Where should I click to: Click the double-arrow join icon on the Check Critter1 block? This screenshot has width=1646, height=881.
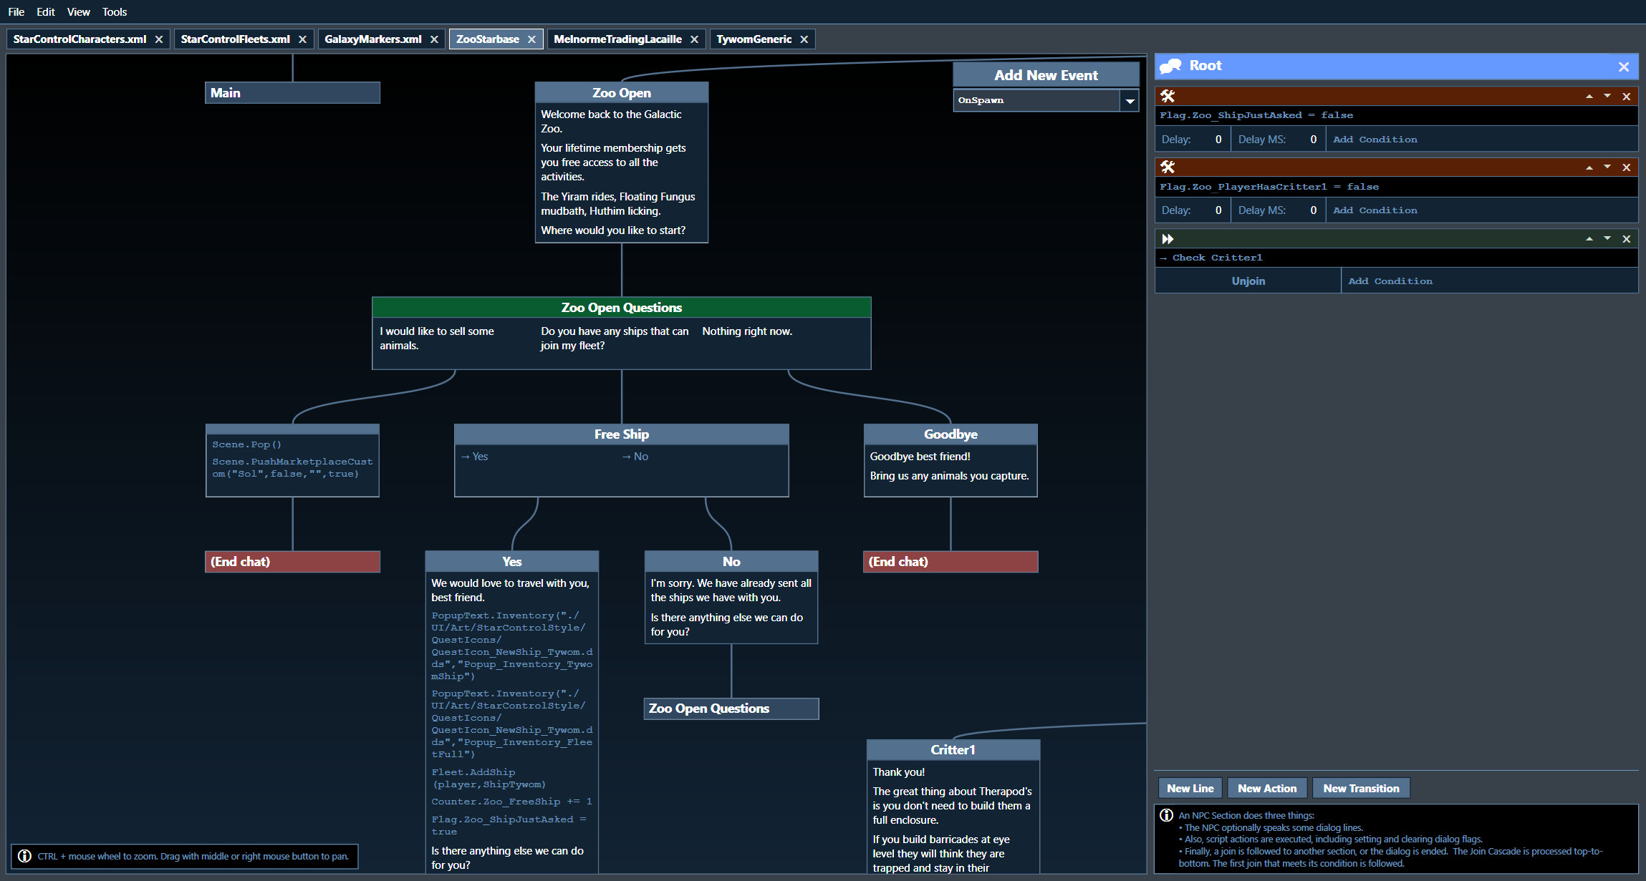click(x=1168, y=238)
